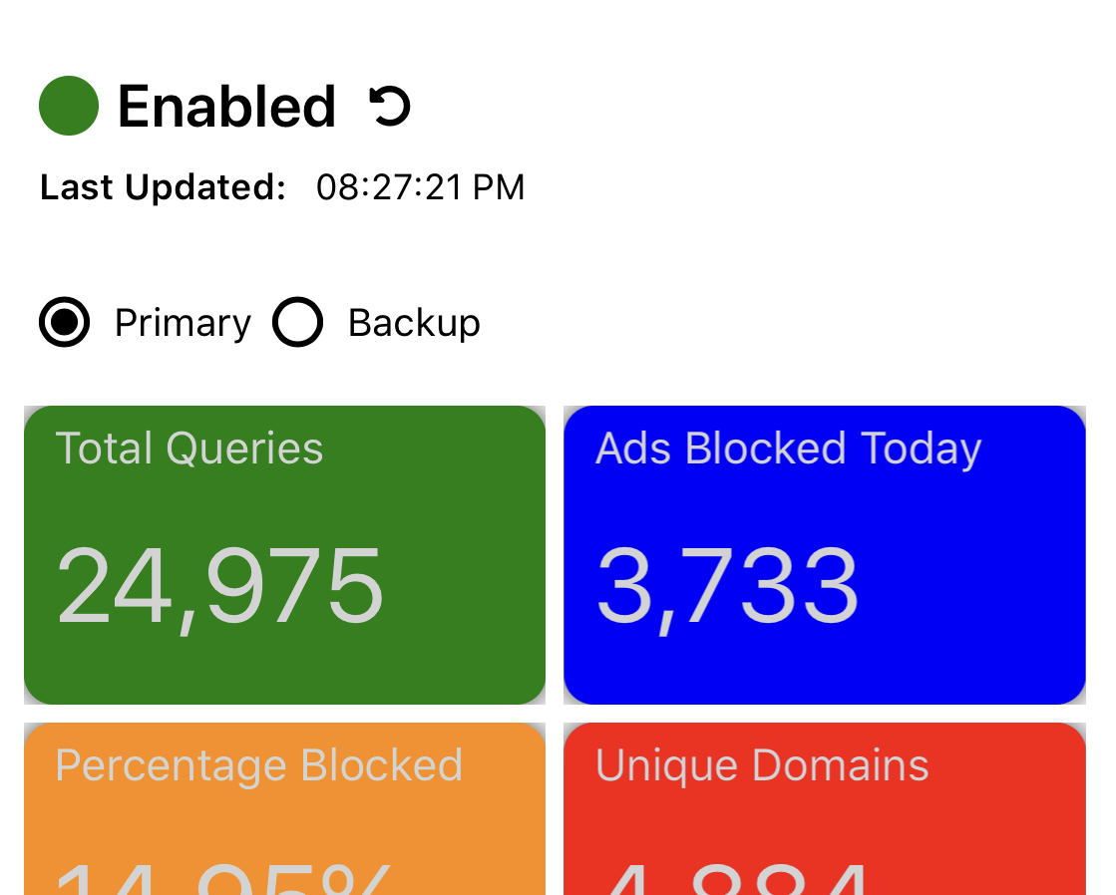Select the Backup radio button

click(x=297, y=322)
